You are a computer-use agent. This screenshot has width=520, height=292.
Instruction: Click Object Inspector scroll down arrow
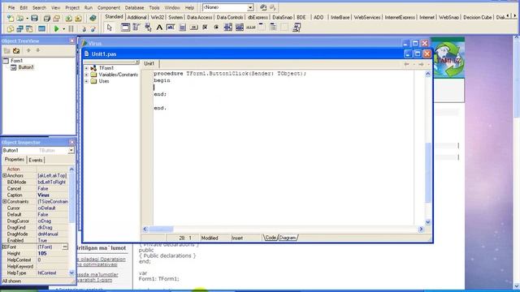click(71, 273)
